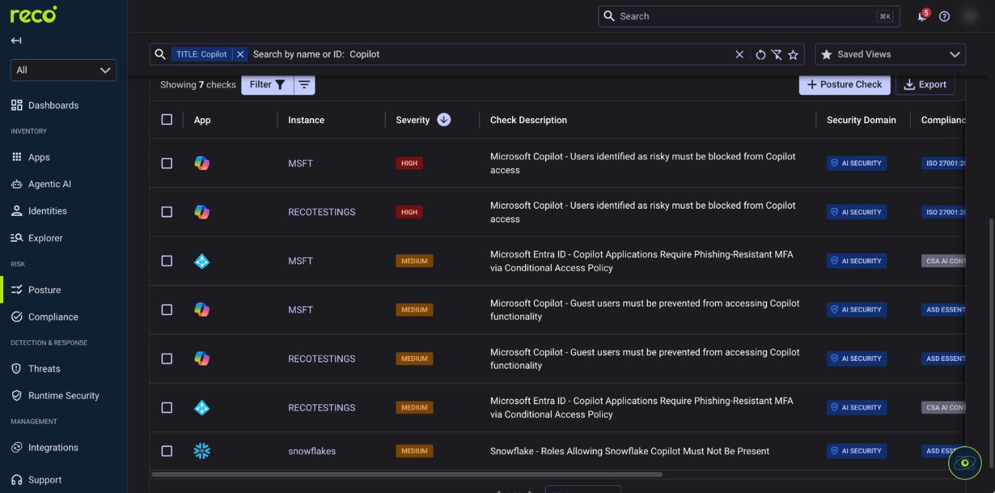Screen dimensions: 995x493
Task: Click the Snowflake app icon in the snowflakes row
Action: click(x=202, y=451)
